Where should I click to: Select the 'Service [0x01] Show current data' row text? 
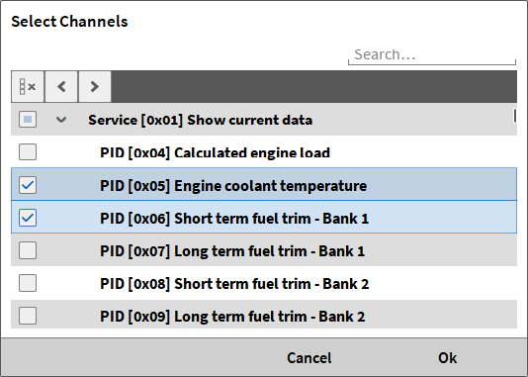point(201,120)
